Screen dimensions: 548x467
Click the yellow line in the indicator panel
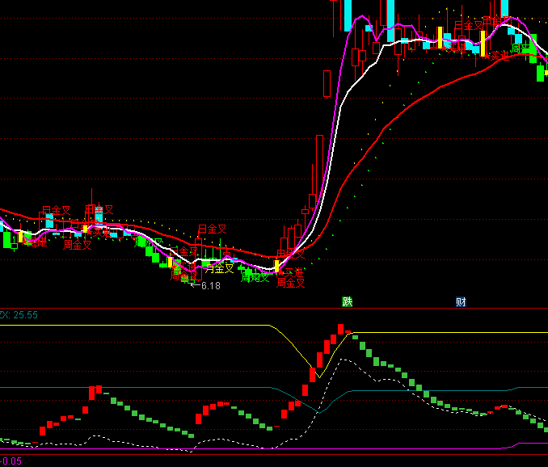pos(162,326)
